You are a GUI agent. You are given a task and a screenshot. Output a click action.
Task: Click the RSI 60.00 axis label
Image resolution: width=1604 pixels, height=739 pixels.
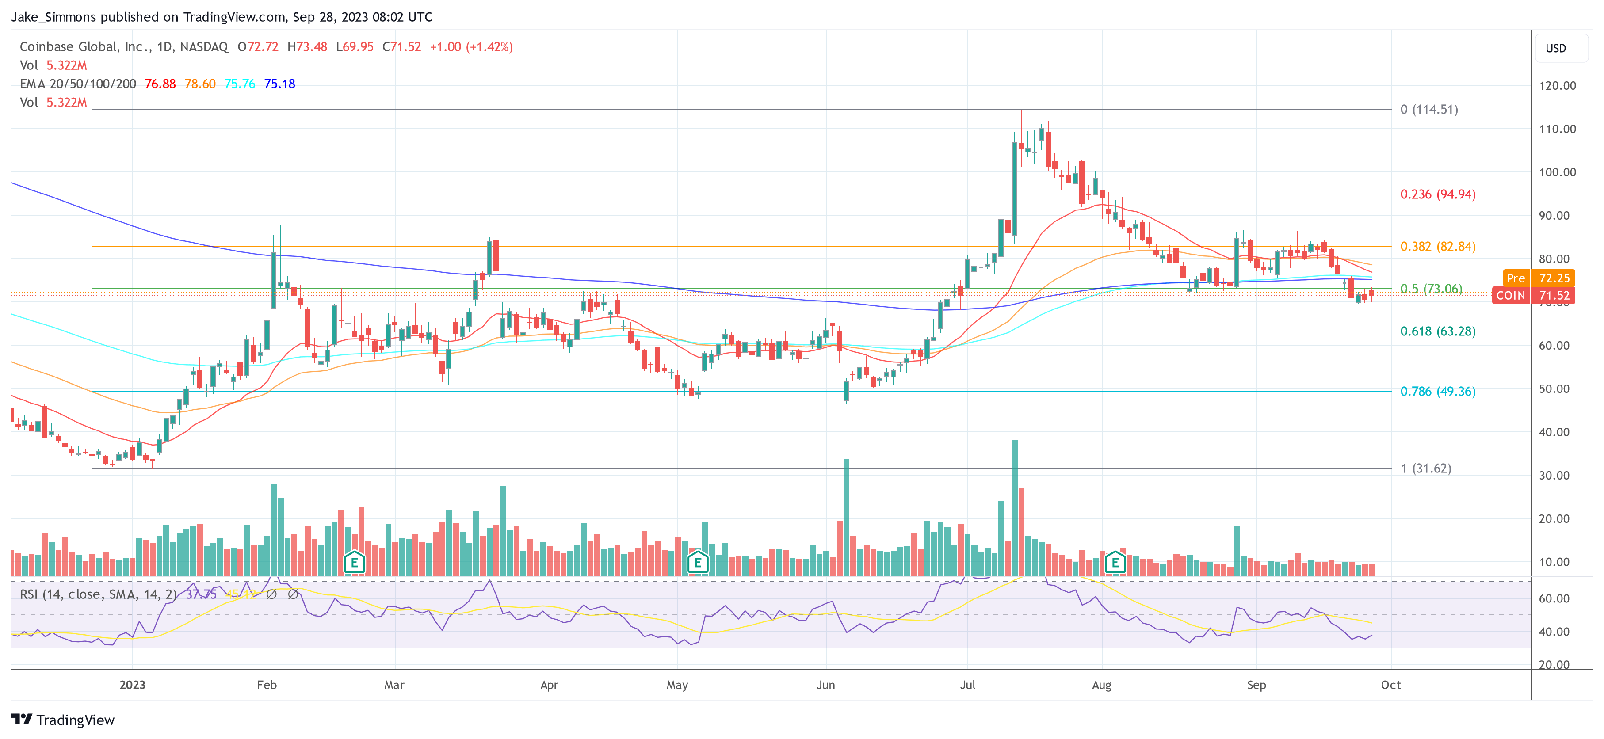(x=1554, y=598)
